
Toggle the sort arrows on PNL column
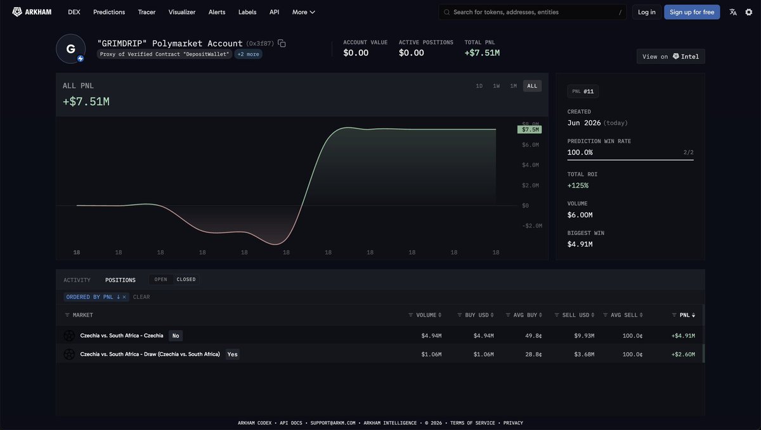click(x=693, y=315)
